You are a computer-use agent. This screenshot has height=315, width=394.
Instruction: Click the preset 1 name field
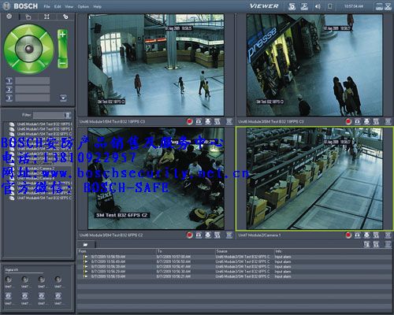pos(32,81)
